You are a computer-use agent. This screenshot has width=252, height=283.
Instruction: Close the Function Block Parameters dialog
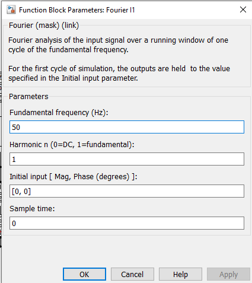(x=243, y=9)
